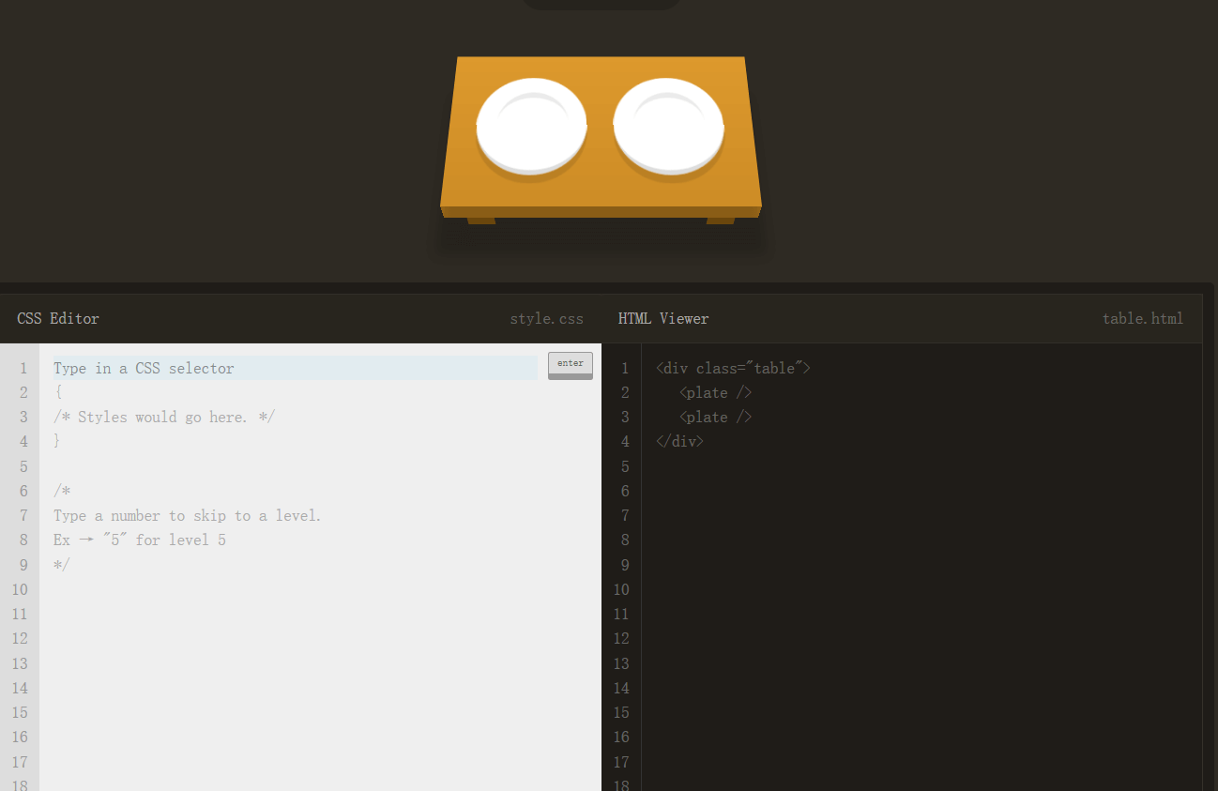1218x791 pixels.
Task: Select the left white plate on table
Action: coord(531,126)
